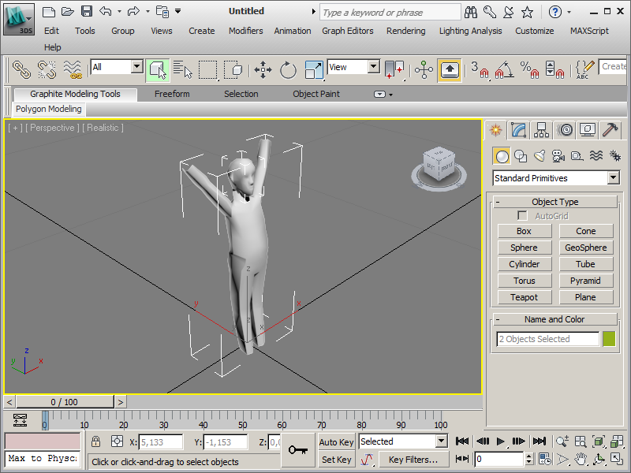Switch to the Freeform ribbon tab
The image size is (631, 473).
172,94
